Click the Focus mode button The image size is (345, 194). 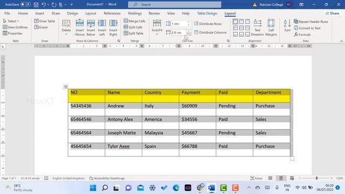[257, 178]
